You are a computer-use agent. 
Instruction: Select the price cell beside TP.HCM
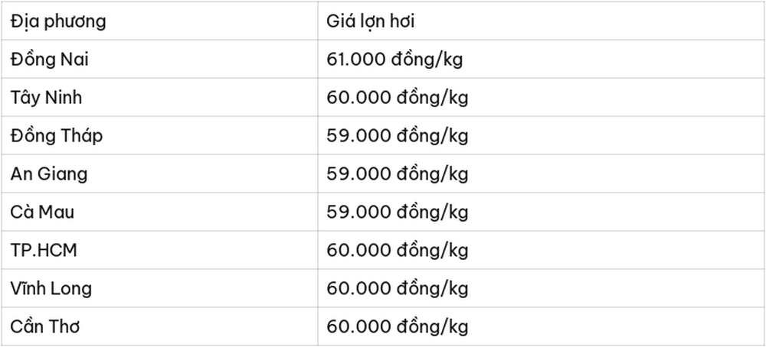[x=542, y=250]
